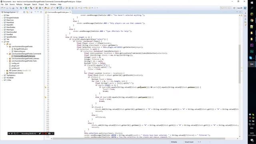Click the New file toolbar icon
This screenshot has width=256, height=144.
[x=2, y=8]
